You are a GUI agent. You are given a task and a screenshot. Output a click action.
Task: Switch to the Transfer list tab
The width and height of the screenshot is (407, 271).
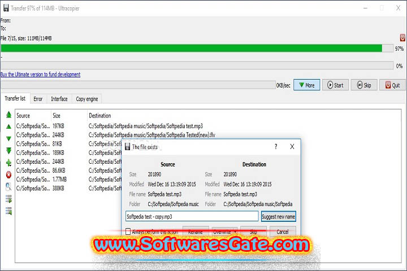click(15, 99)
